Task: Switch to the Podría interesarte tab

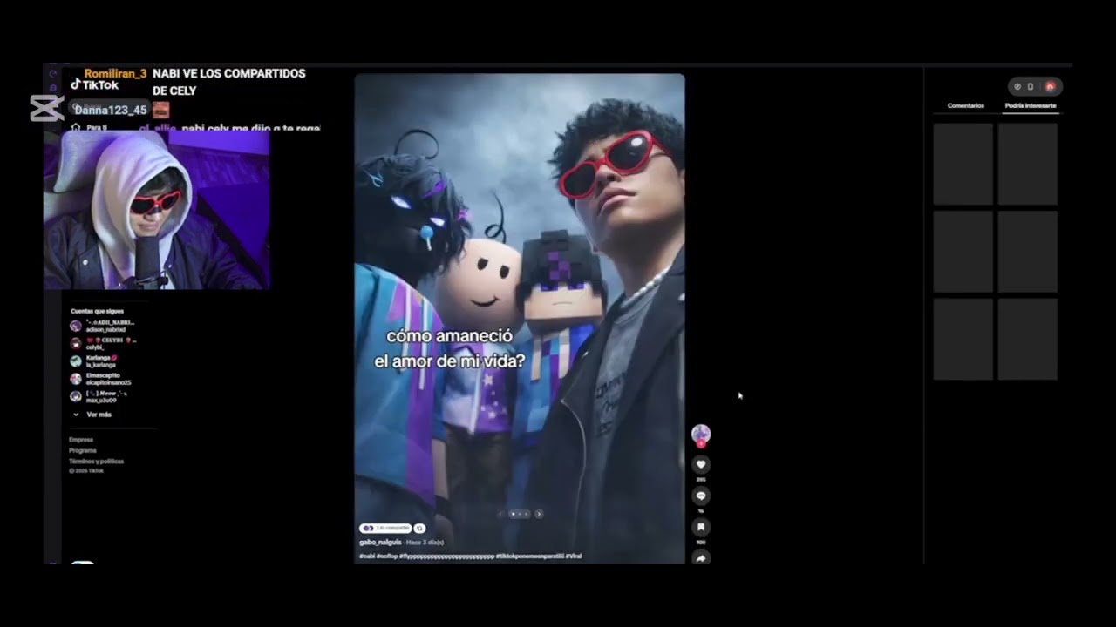Action: pos(1030,105)
